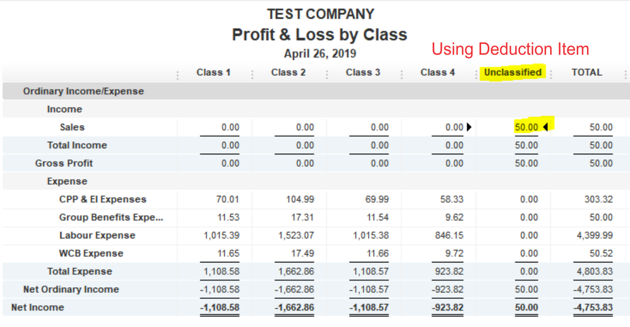Image resolution: width=630 pixels, height=327 pixels.
Task: Select the Labour Expense row label
Action: coord(97,235)
